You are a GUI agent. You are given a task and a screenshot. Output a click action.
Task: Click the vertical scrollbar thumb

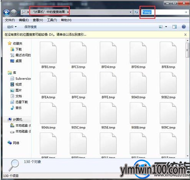tap(187, 50)
